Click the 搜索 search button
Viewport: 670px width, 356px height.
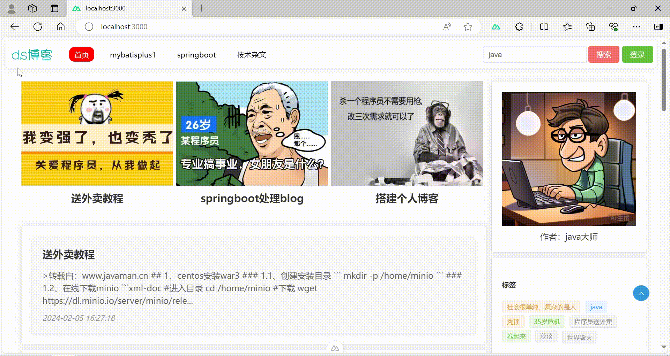(603, 54)
